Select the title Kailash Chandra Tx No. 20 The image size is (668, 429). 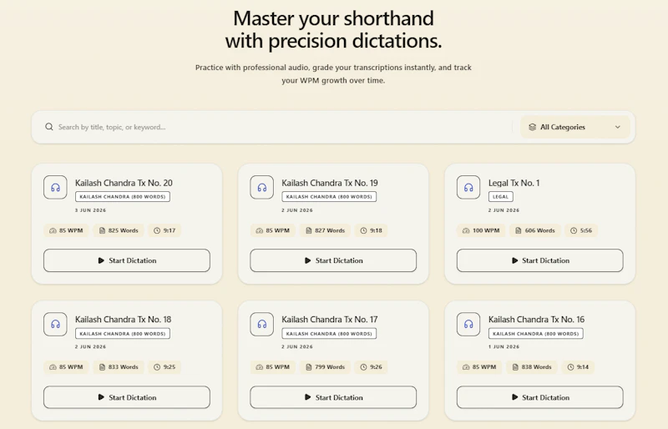point(124,183)
